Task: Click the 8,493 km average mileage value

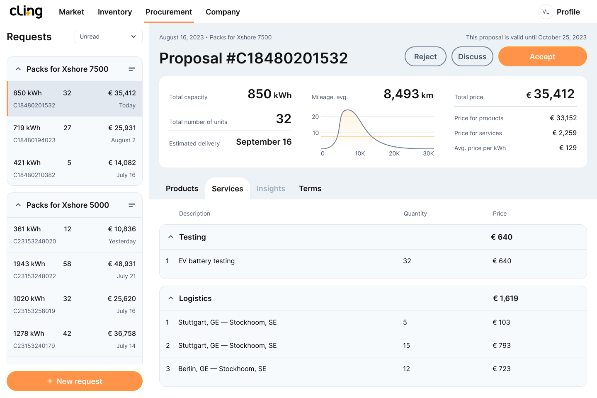Action: 408,94
